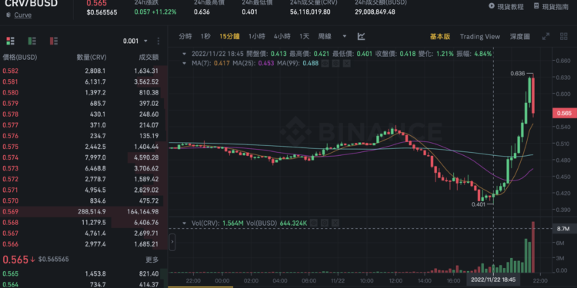Click the 數量(CRV) column header
Screen dimensions: 577x288
tap(92, 57)
